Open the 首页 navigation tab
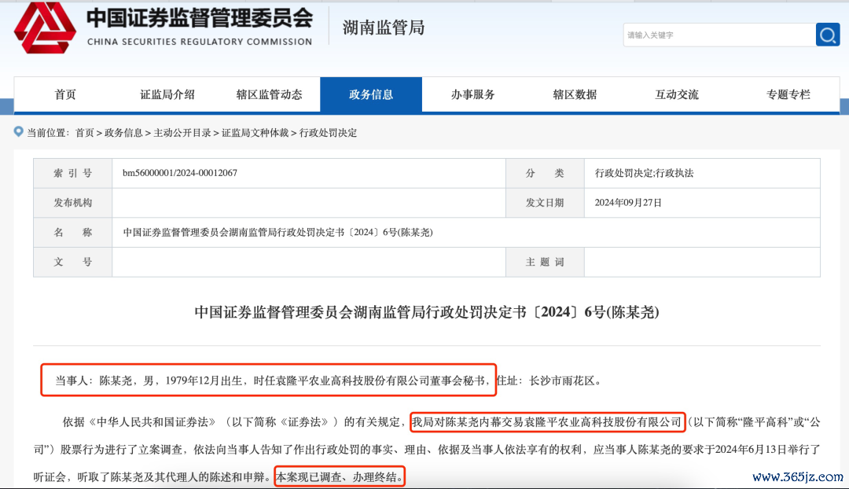 click(x=65, y=95)
